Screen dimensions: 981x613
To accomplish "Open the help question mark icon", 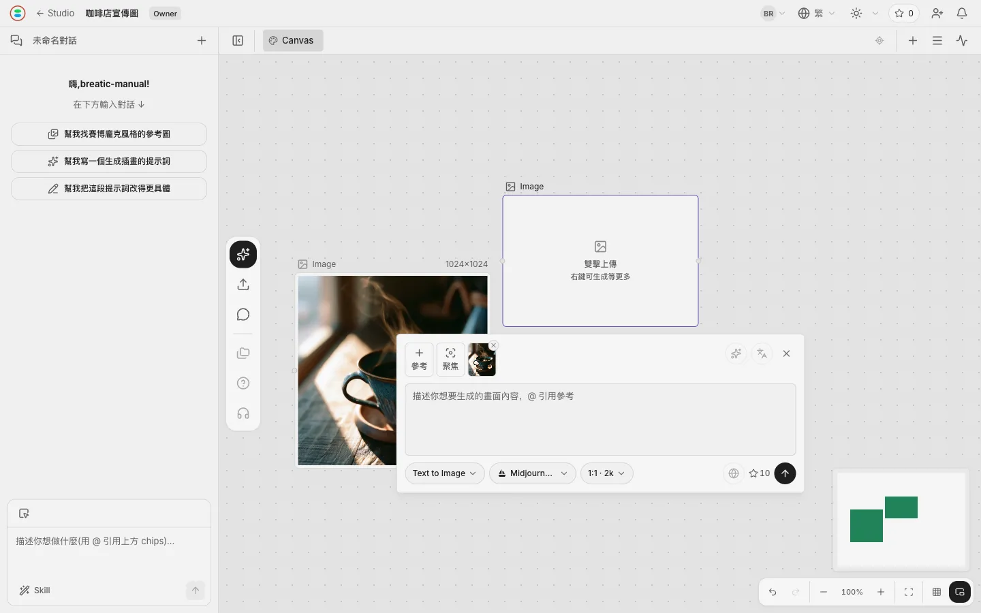I will pos(243,383).
